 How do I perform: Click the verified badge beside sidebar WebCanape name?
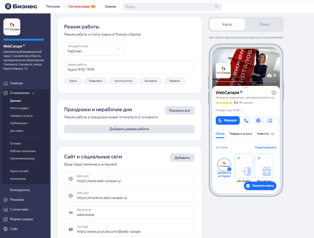click(x=24, y=45)
